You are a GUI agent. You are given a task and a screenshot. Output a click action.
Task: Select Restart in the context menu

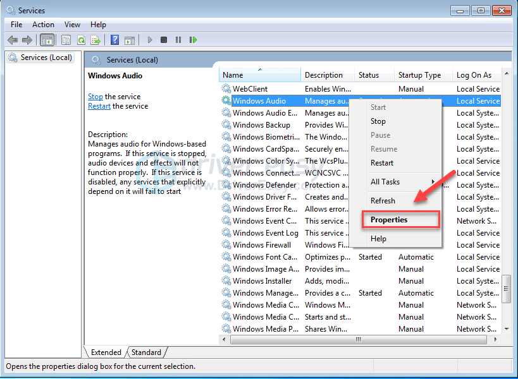382,163
